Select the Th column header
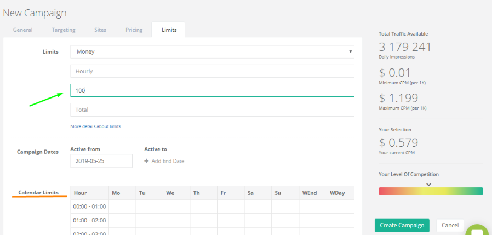This screenshot has height=236, width=492. coord(204,193)
